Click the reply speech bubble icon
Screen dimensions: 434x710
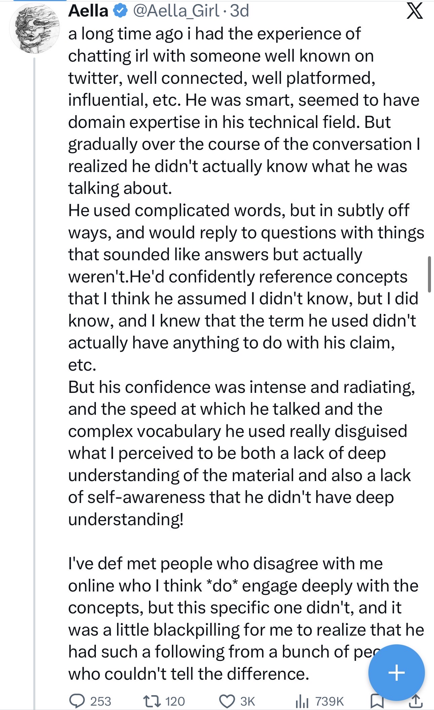(77, 701)
